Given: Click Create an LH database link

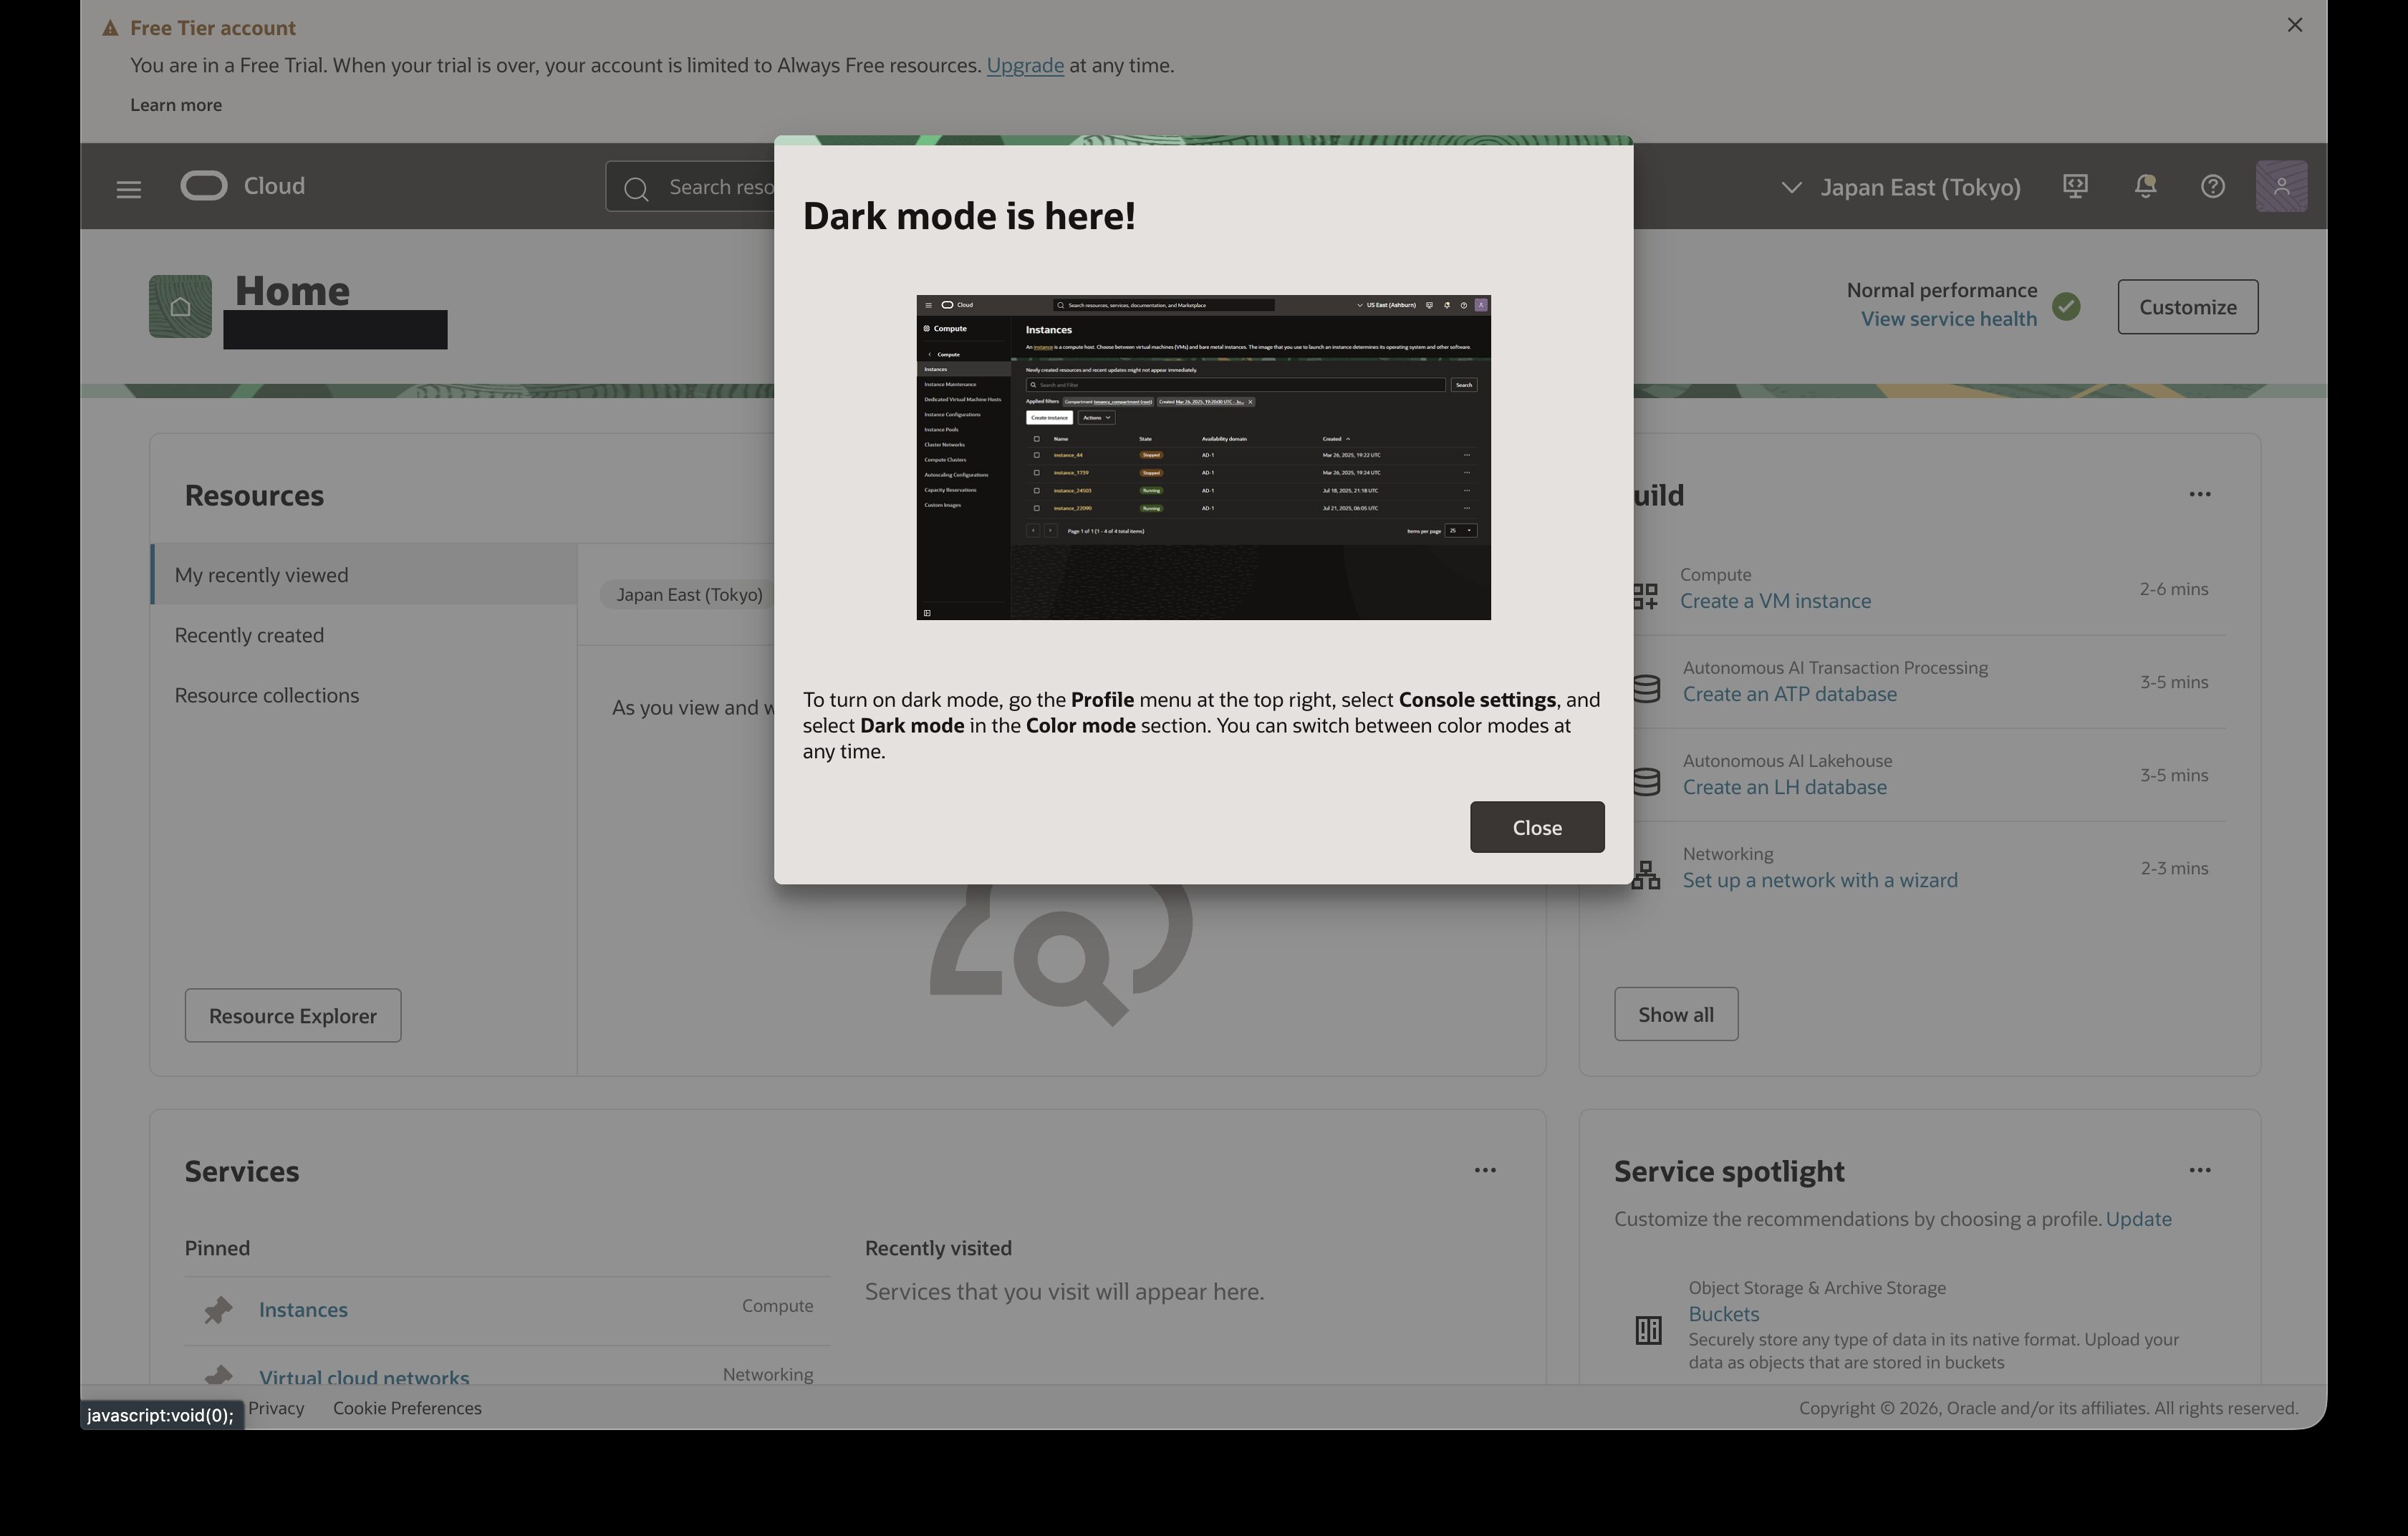Looking at the screenshot, I should (x=1784, y=787).
